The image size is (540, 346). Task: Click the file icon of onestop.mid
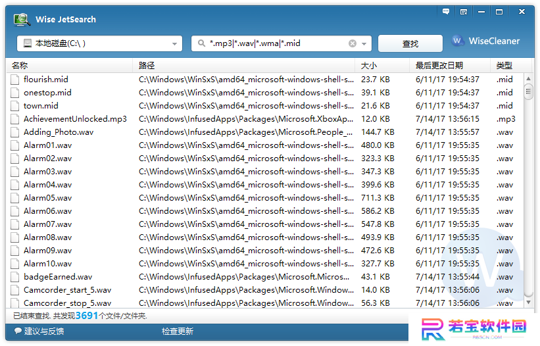[14, 93]
